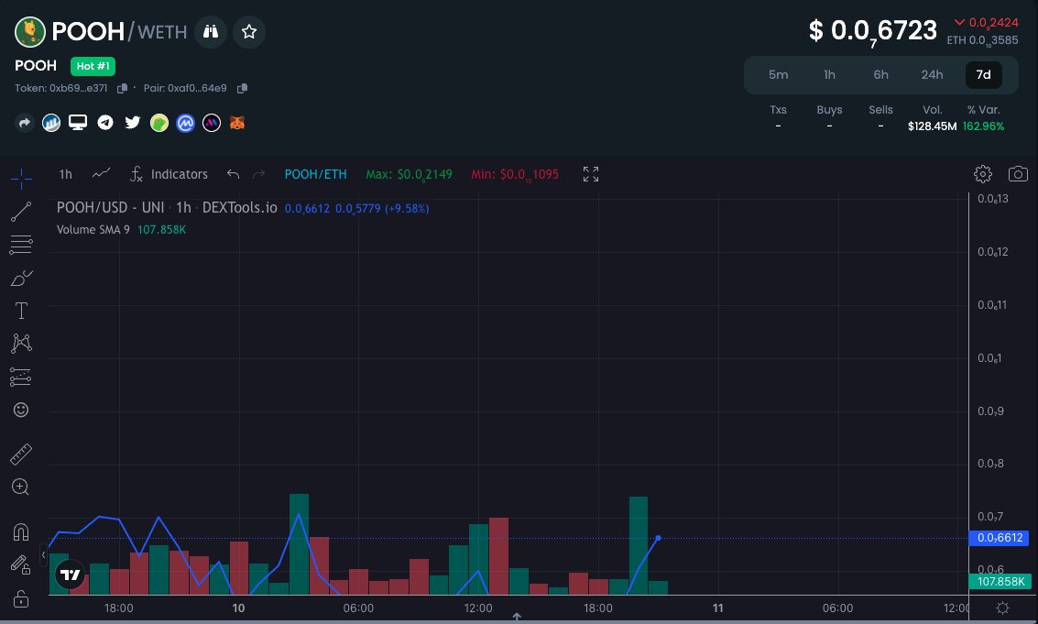Open chart settings gear
The image size is (1038, 624).
[x=983, y=174]
